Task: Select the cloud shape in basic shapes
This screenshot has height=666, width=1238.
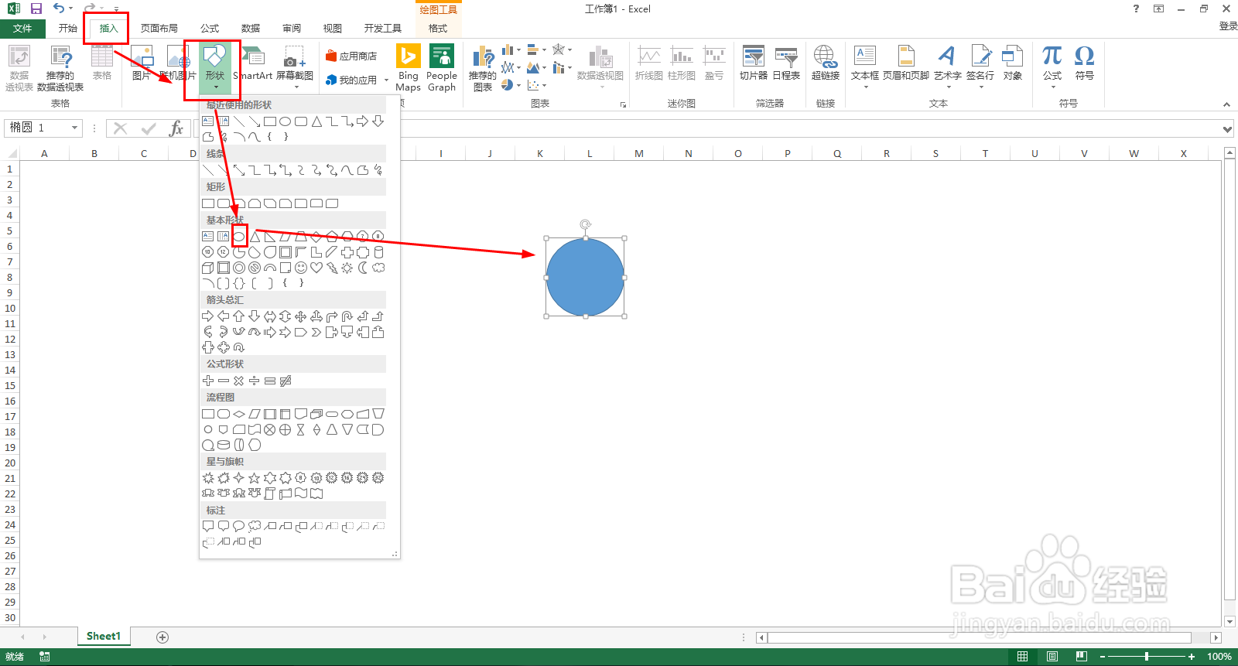Action: tap(378, 268)
